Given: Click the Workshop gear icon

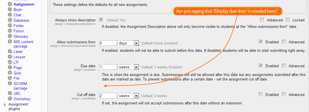Looking at the screenshot, I should point(10,99).
